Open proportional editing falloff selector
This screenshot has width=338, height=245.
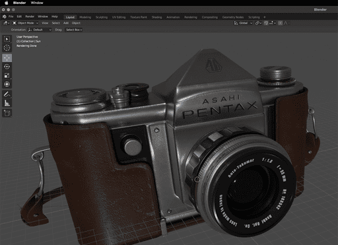pos(286,23)
